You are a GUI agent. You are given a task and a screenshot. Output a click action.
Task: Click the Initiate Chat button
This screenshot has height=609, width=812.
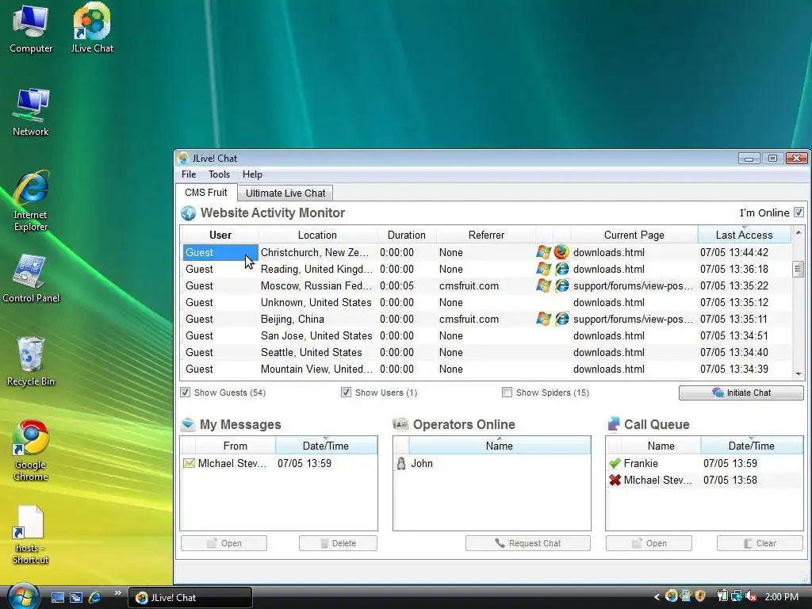coord(741,393)
